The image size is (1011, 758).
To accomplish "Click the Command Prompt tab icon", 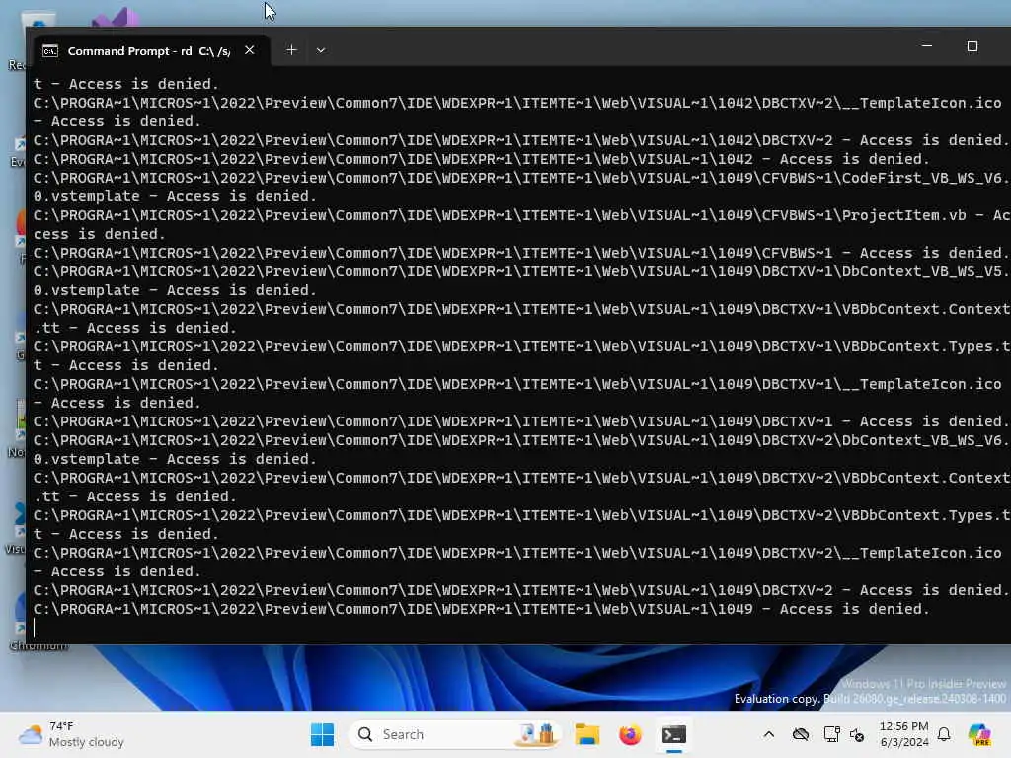I will 50,51.
